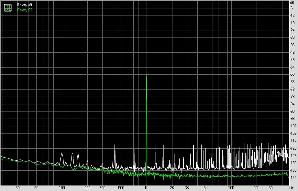Click the 500 frequency axis label
Screen dimensions: 298x191
coord(121,188)
